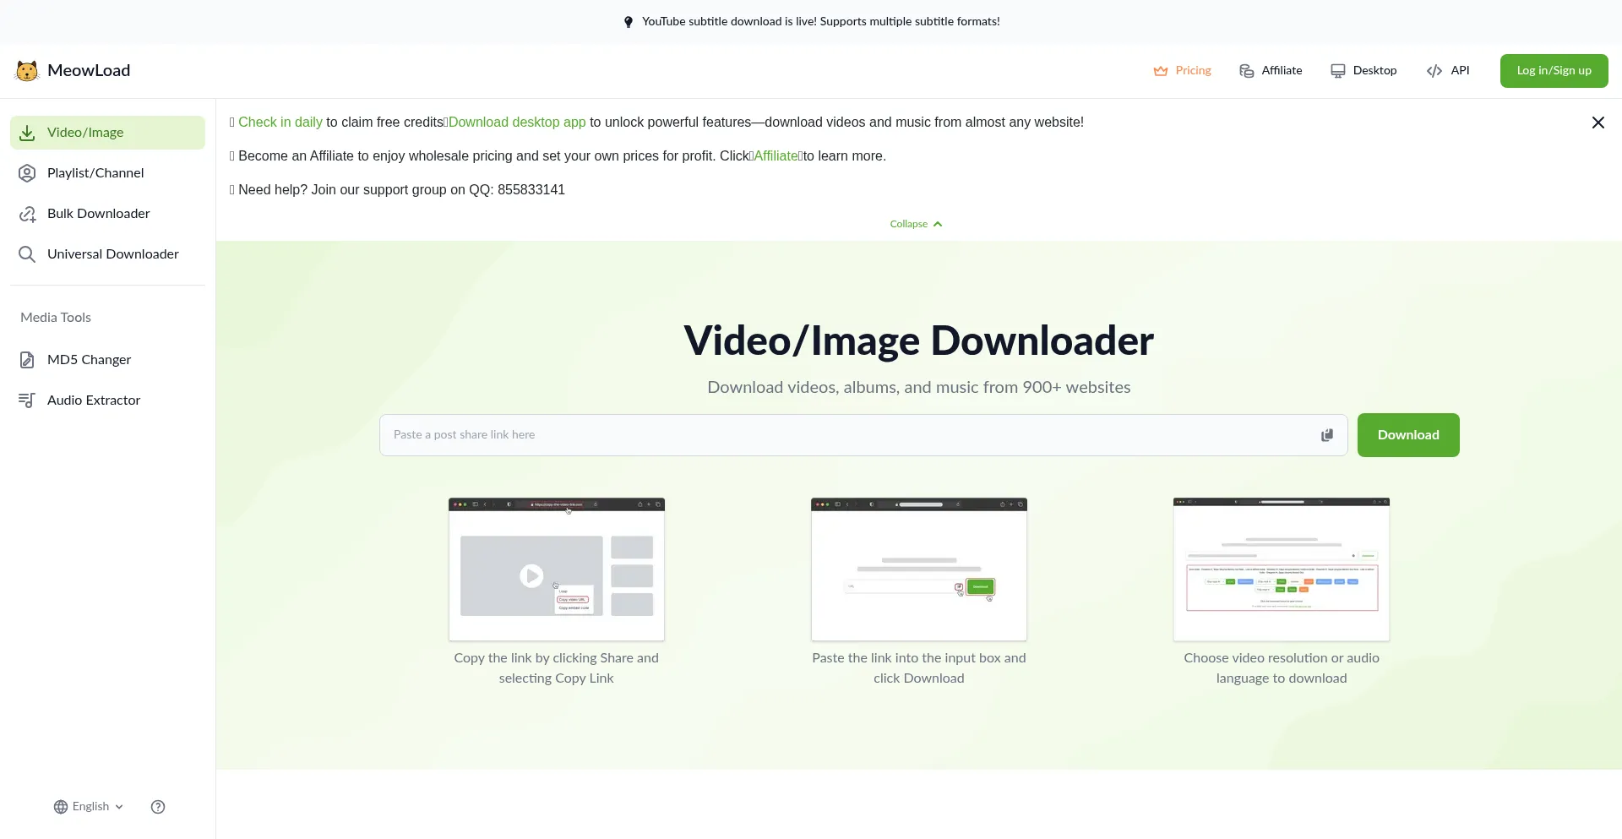Select Playlist/Channel in sidebar
The height and width of the screenshot is (839, 1622).
click(107, 173)
